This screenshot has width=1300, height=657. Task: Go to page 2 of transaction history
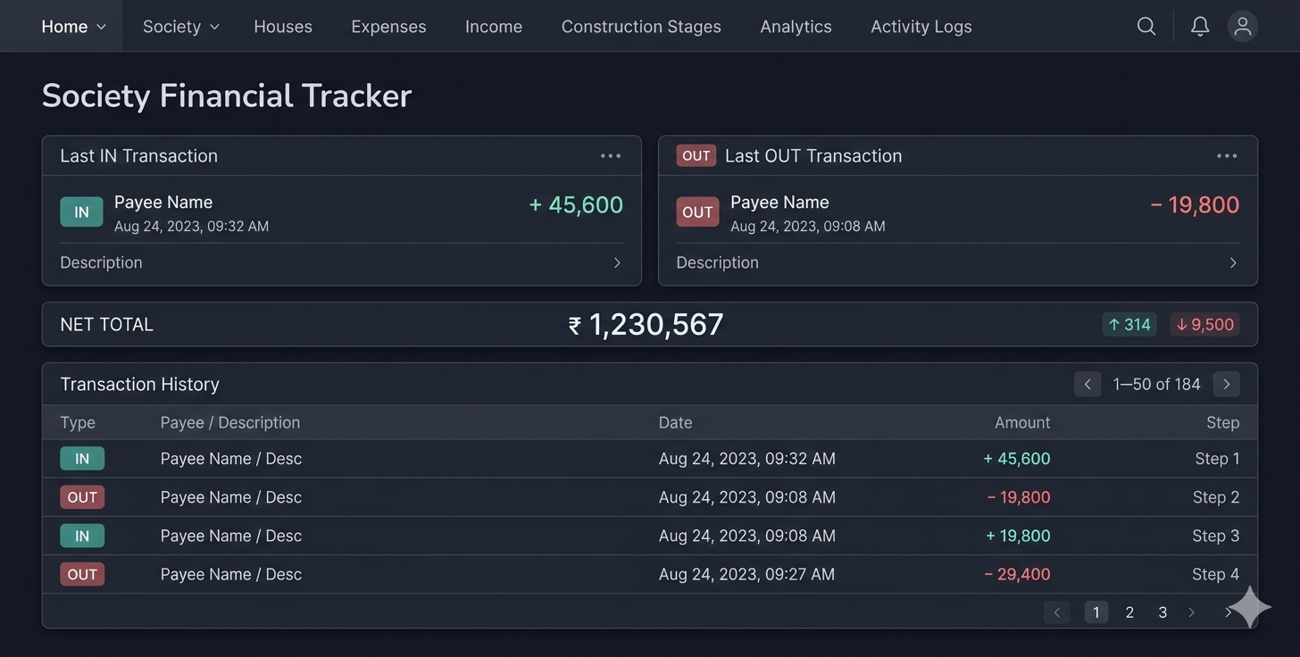click(x=1129, y=612)
